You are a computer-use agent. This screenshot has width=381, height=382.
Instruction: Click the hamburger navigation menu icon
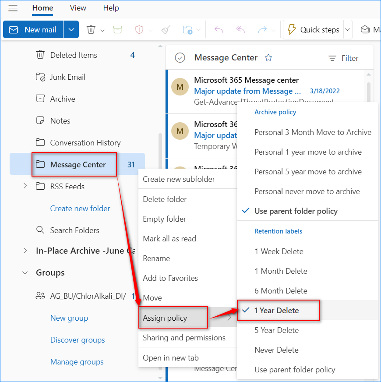click(x=13, y=8)
